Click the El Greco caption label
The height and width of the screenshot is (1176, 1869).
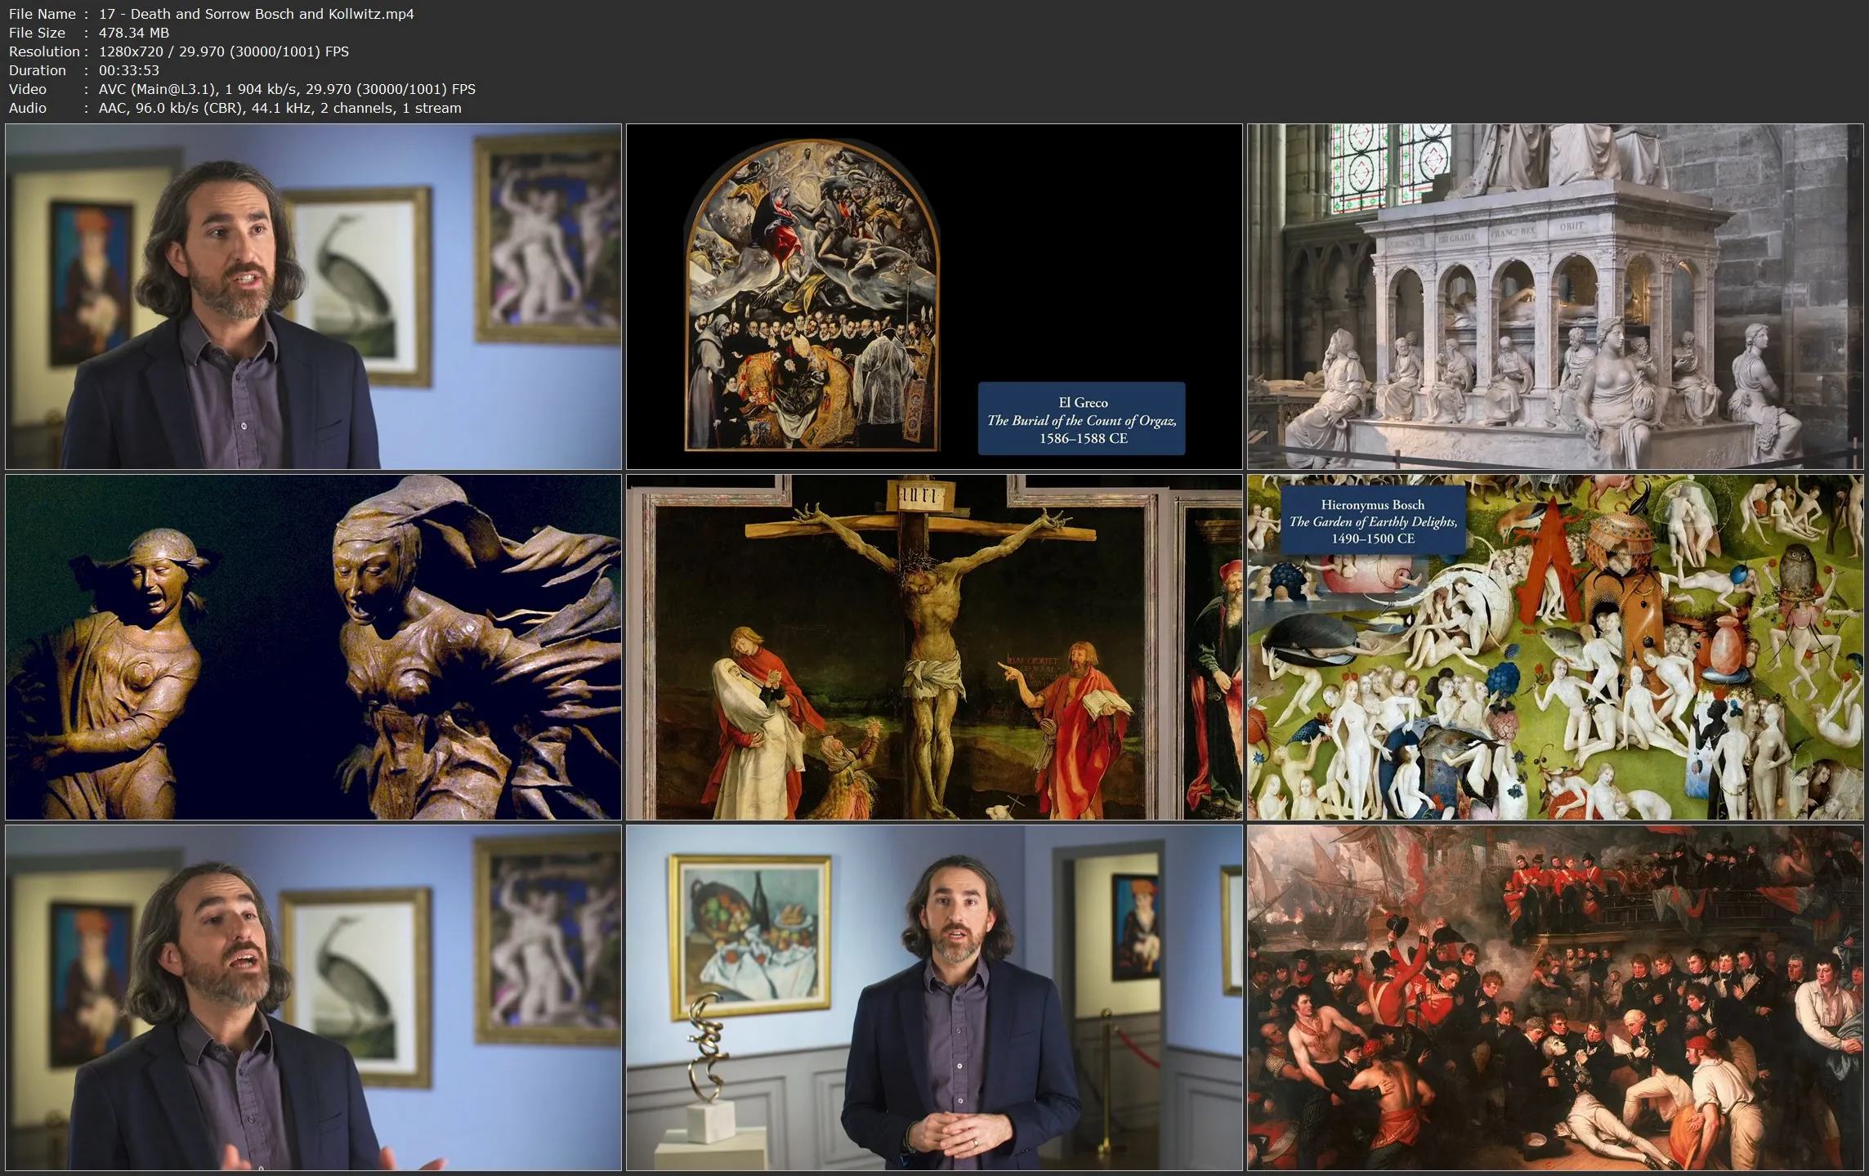point(1081,419)
